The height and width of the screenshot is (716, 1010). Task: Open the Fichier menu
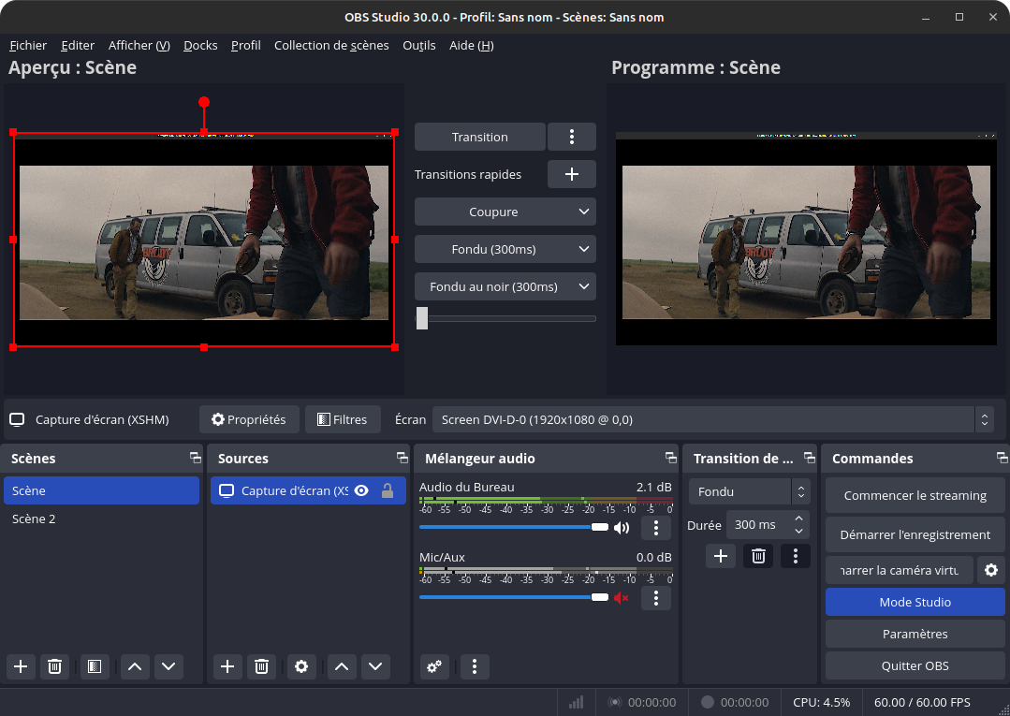28,45
